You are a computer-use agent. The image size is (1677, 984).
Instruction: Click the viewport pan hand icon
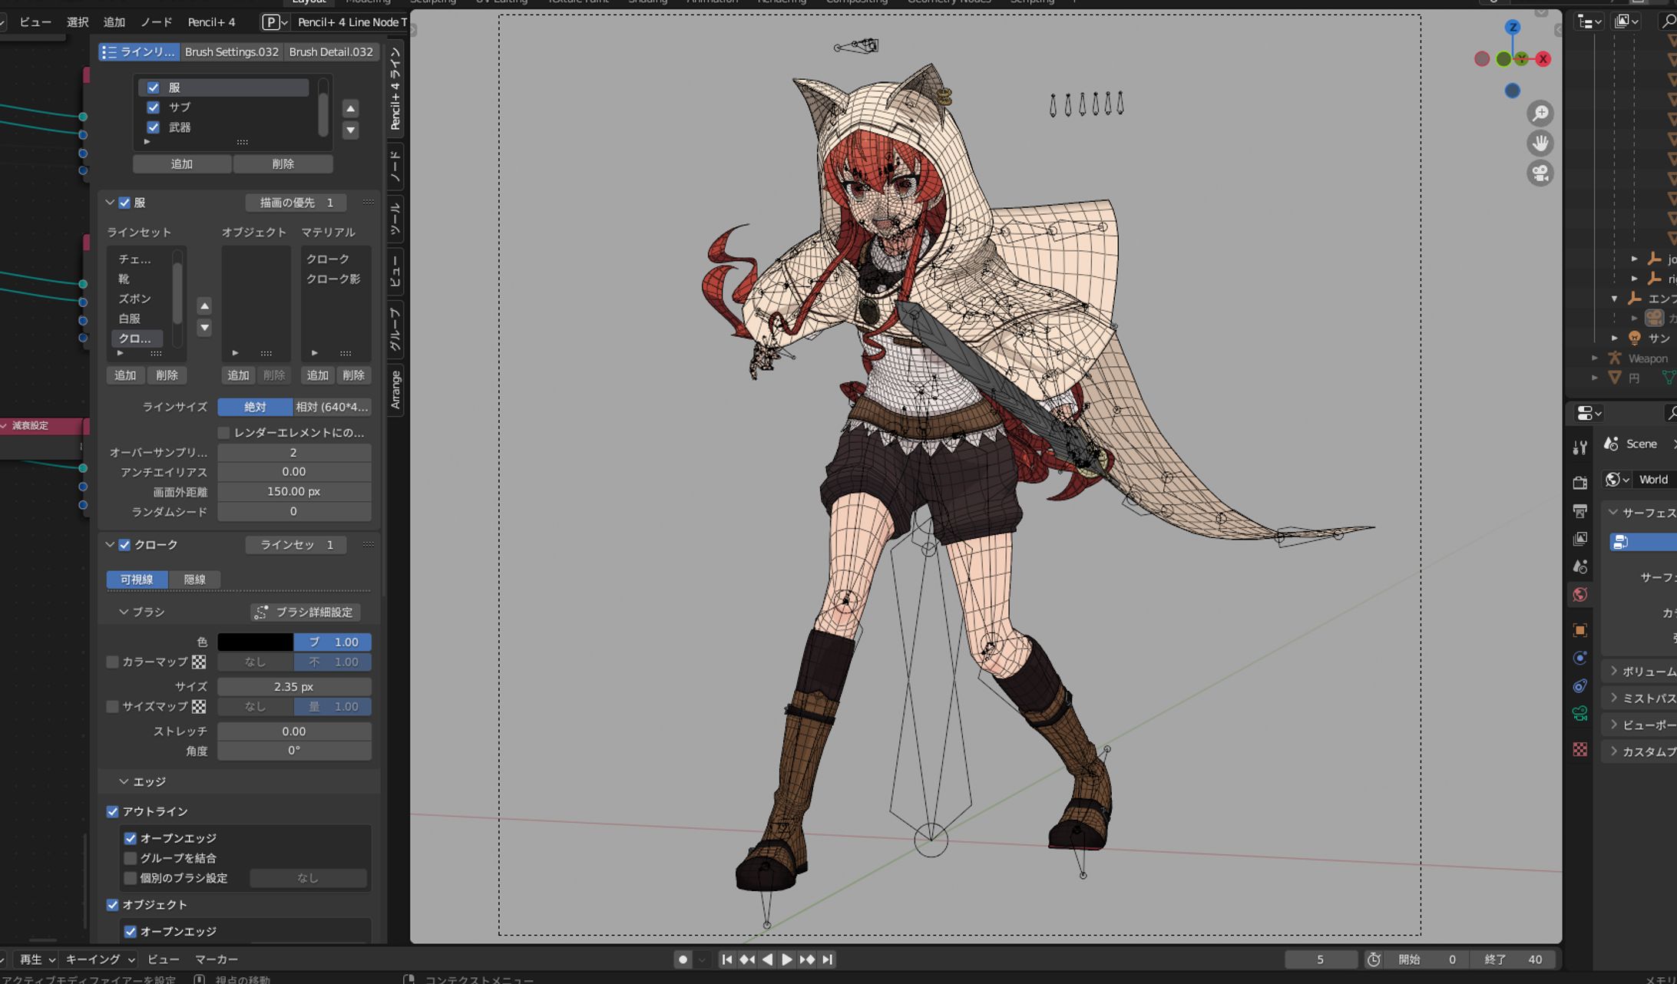click(1540, 144)
